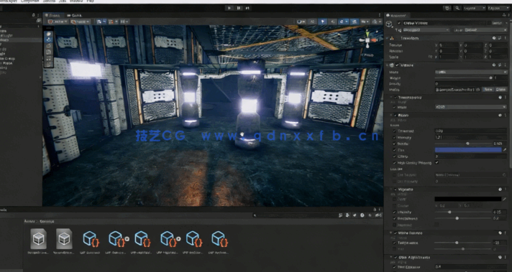This screenshot has height=272, width=512.
Task: Click the blue Bloom Tint color swatch
Action: 468,150
